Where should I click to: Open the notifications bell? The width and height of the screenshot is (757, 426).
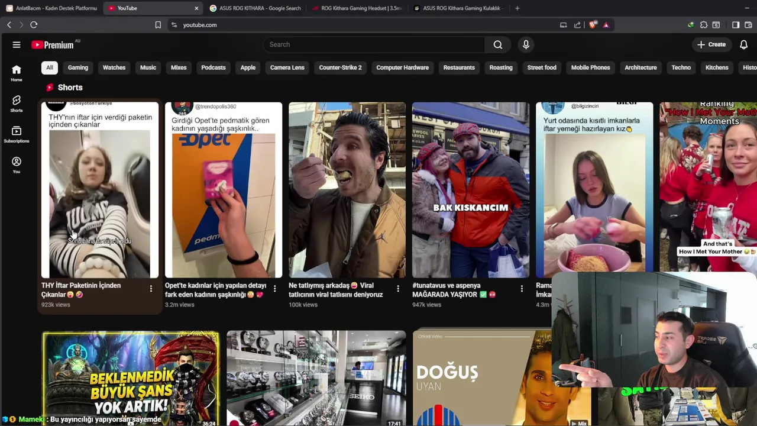(743, 44)
